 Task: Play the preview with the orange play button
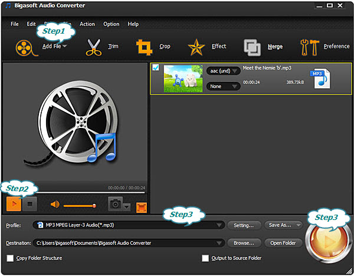pos(14,204)
